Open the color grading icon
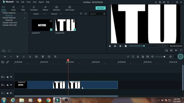184x103 pixels. click(x=36, y=57)
